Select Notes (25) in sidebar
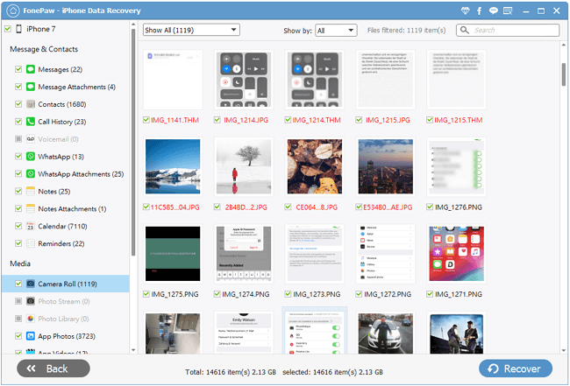Viewport: 570px width, 386px height. [x=54, y=192]
